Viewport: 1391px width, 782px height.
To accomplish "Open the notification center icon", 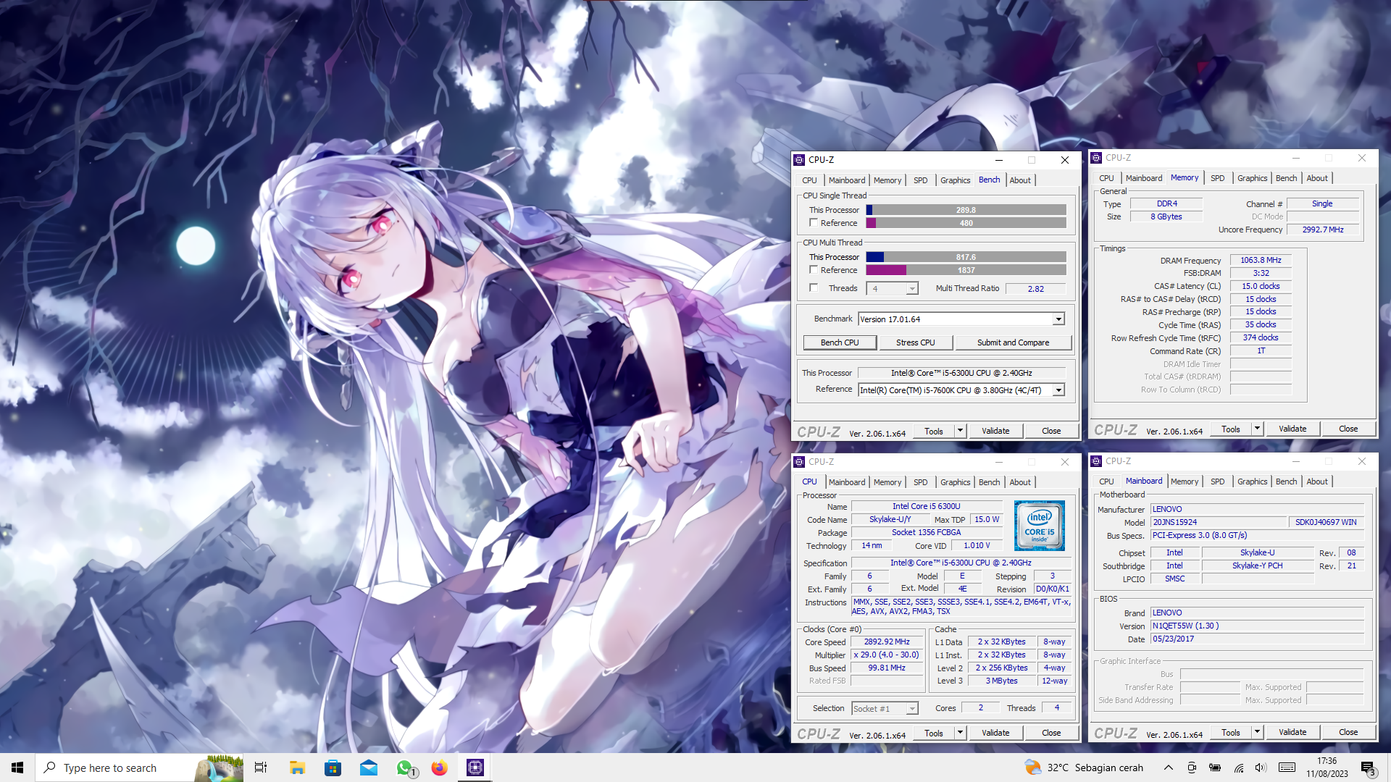I will [1368, 768].
